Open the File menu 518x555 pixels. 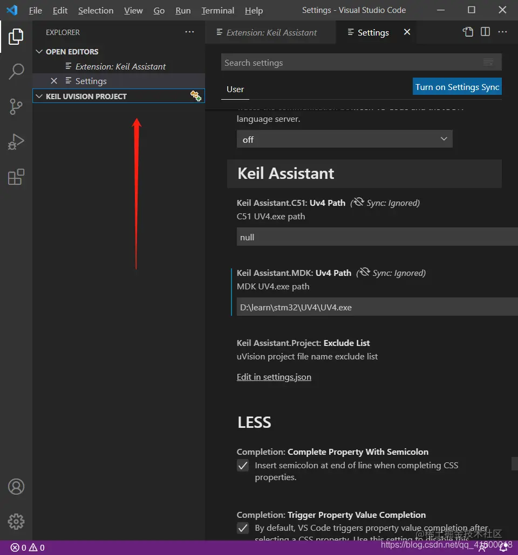[35, 11]
